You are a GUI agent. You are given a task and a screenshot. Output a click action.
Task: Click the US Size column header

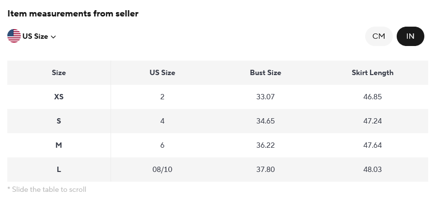(162, 73)
